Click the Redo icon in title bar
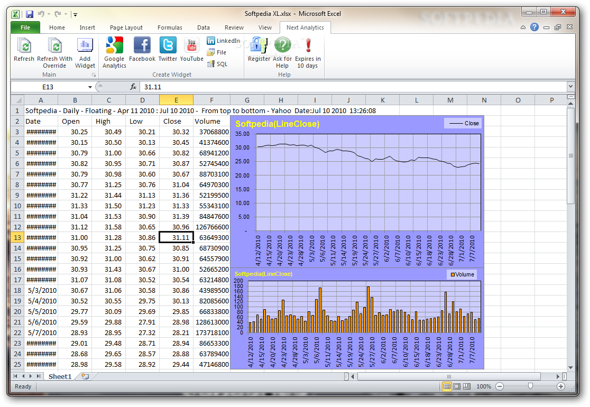Screen dimensions: 590x407 (58, 14)
